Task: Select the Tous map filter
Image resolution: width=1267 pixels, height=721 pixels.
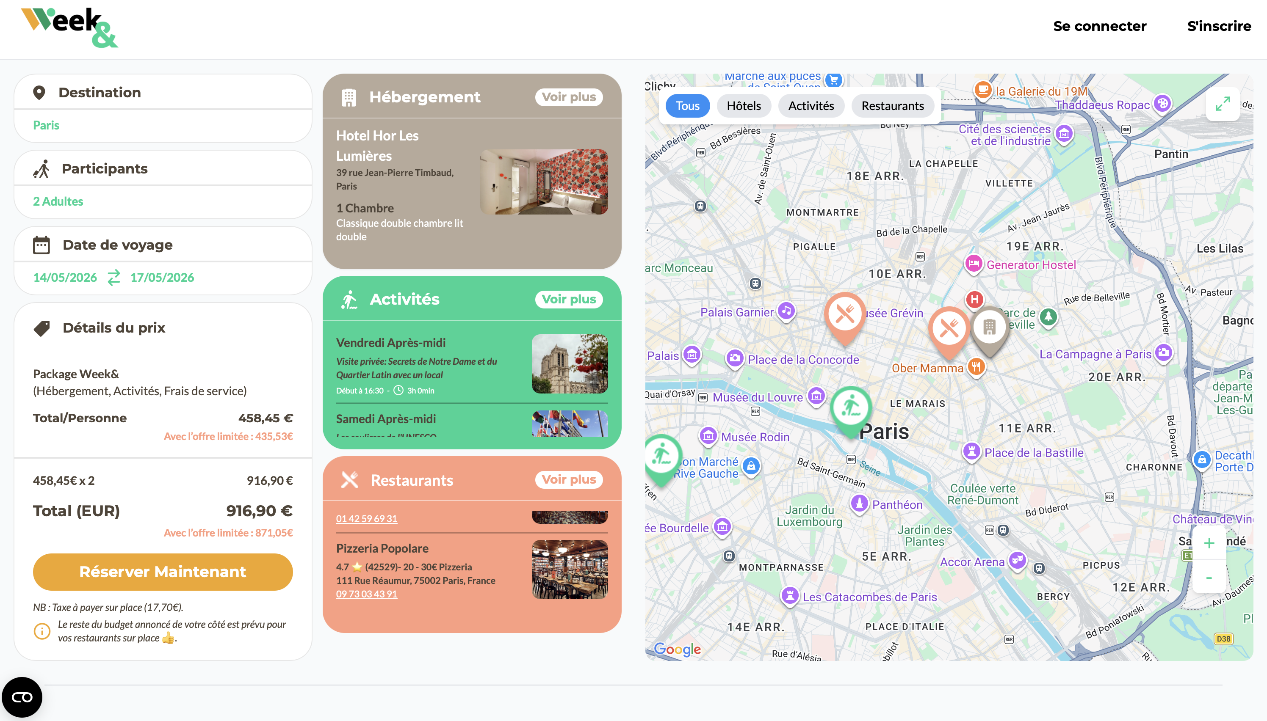Action: pyautogui.click(x=688, y=105)
